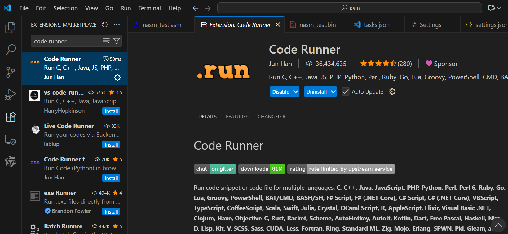Open the Copilot chat icon in title bar
The image size is (508, 234).
(x=491, y=8)
